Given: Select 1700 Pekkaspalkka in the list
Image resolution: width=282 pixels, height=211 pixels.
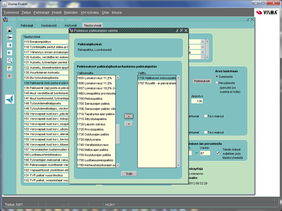Looking at the screenshot, I should pyautogui.click(x=96, y=99).
